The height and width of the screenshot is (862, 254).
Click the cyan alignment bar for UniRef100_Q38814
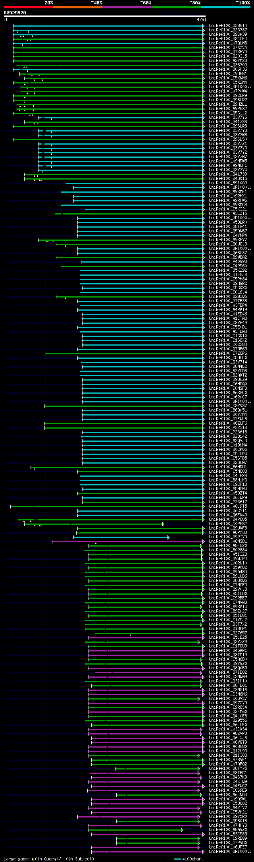pos(109,26)
